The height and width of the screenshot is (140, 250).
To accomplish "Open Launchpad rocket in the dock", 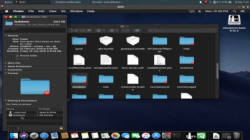I will [34, 136].
